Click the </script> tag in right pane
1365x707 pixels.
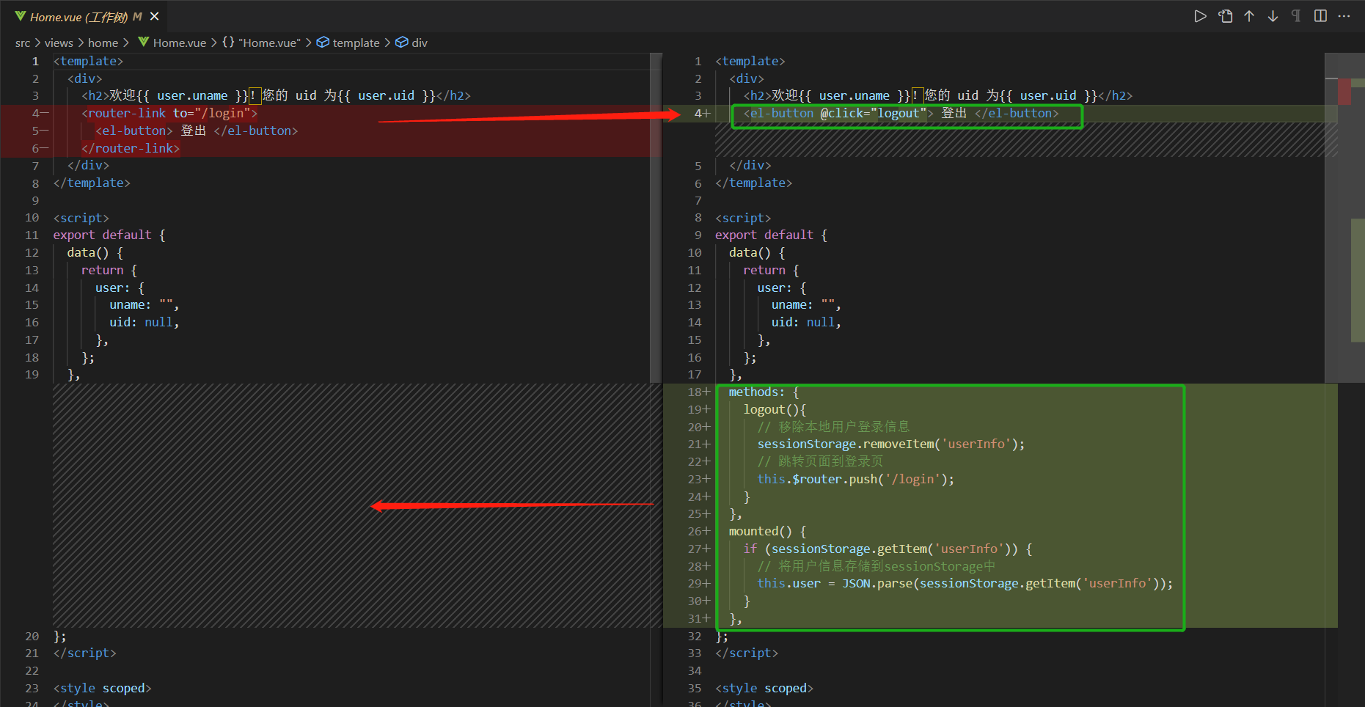[747, 653]
